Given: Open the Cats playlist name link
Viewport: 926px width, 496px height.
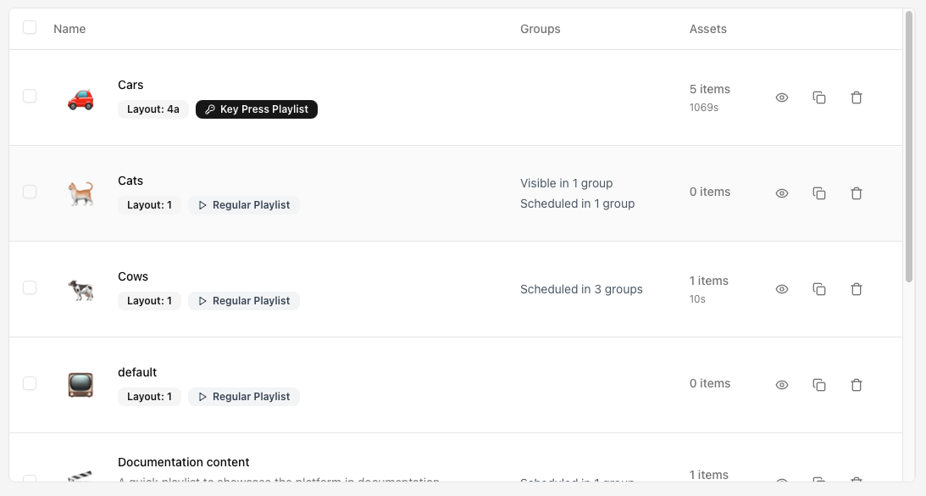Looking at the screenshot, I should (130, 181).
